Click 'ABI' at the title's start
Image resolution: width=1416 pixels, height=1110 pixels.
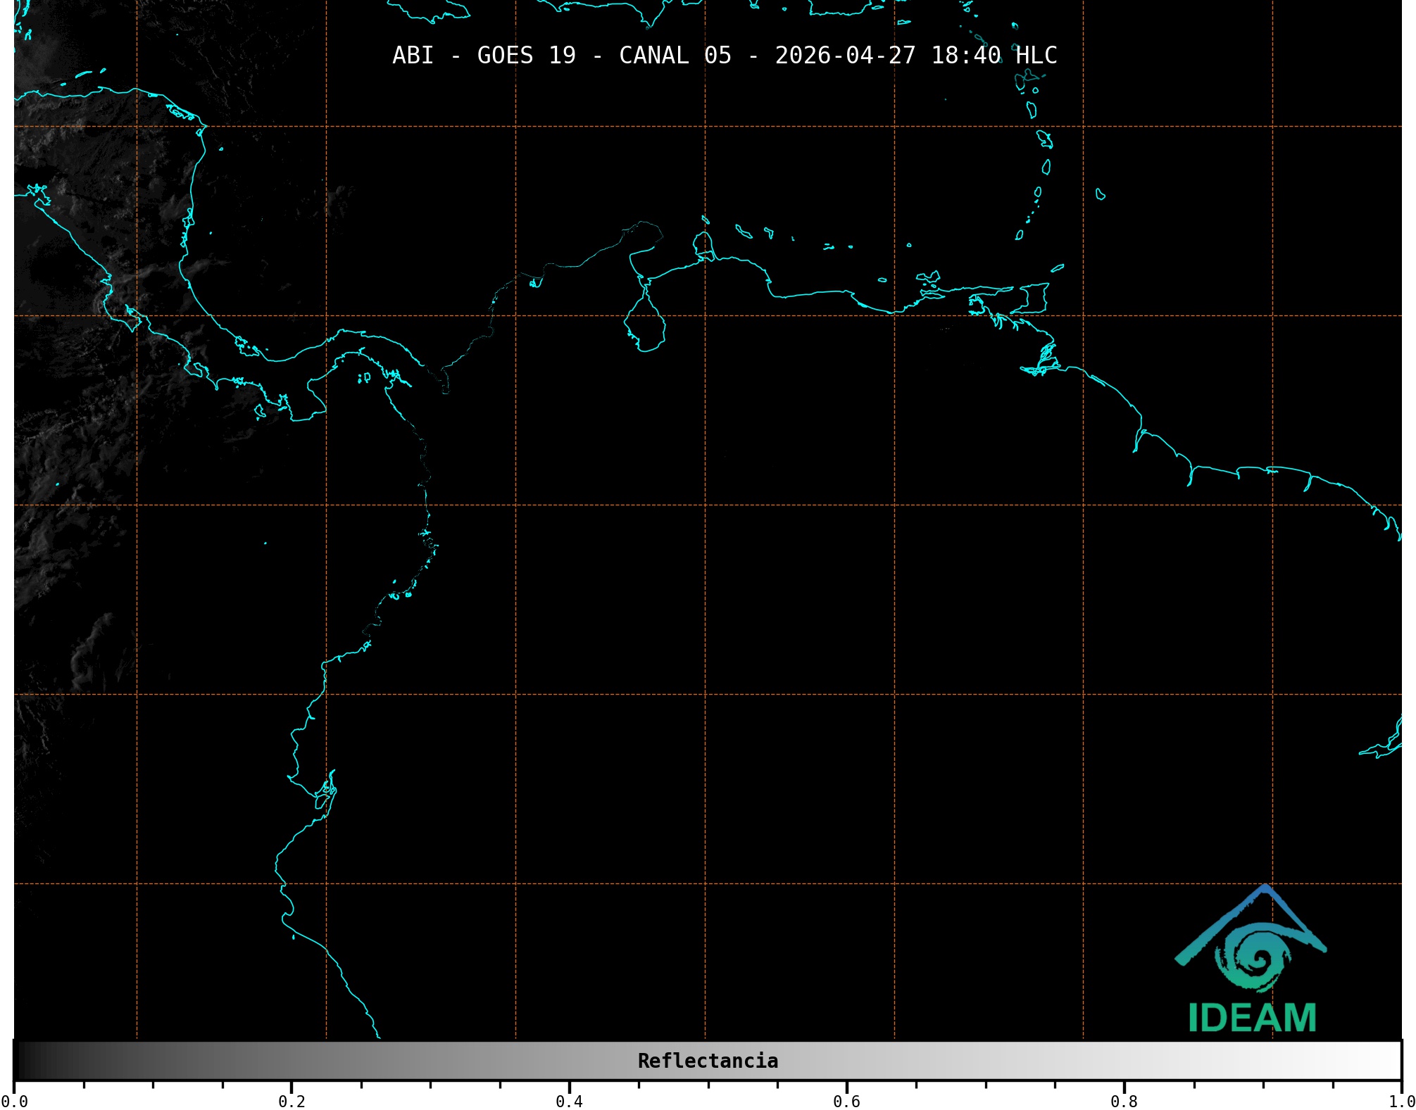(413, 56)
